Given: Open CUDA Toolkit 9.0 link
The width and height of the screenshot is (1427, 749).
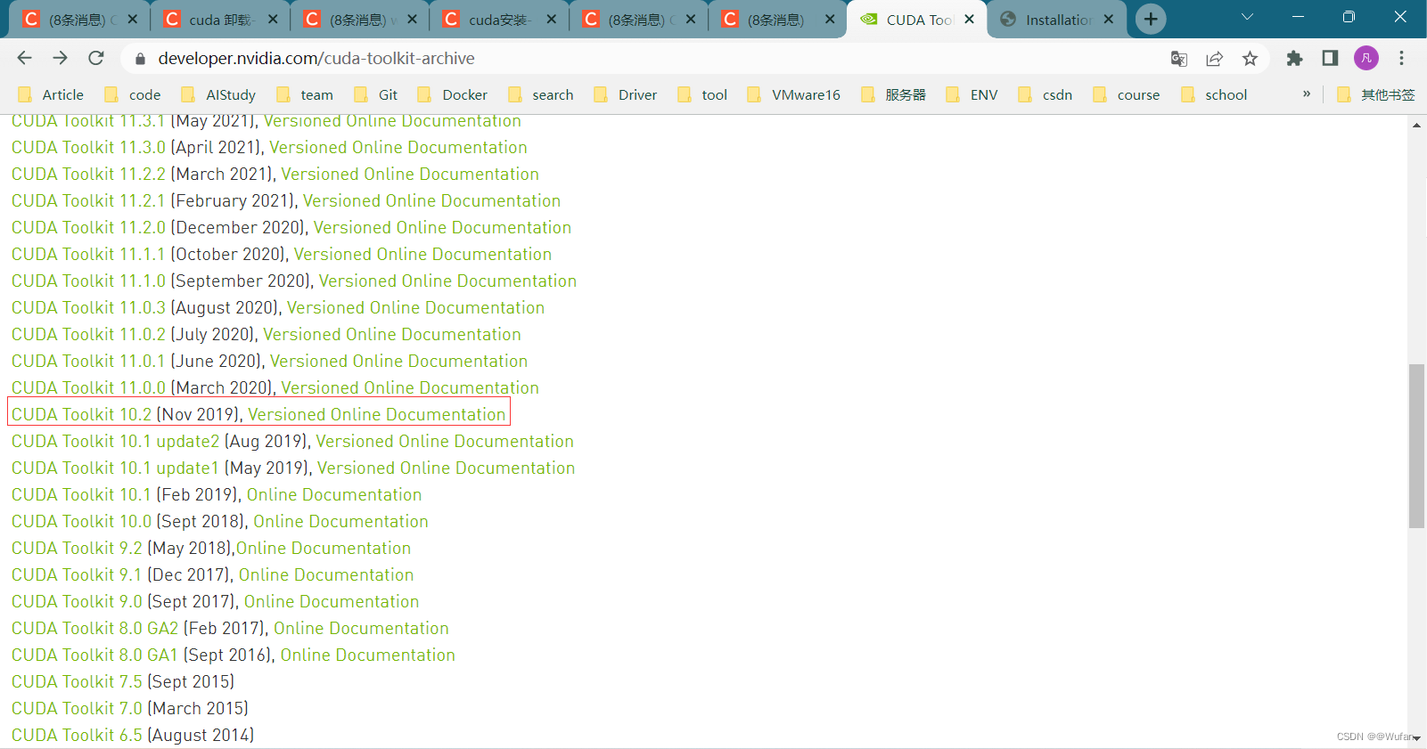Looking at the screenshot, I should click(x=77, y=601).
